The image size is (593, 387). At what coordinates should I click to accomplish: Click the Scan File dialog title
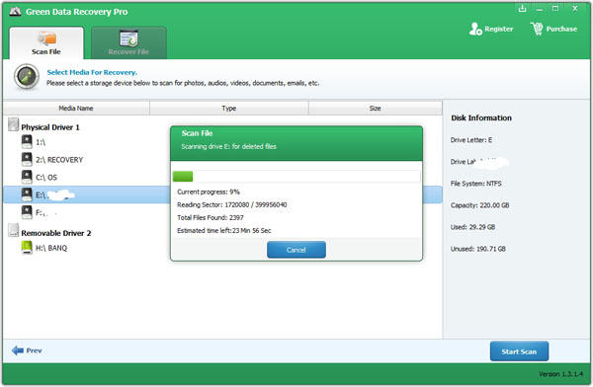coord(197,133)
